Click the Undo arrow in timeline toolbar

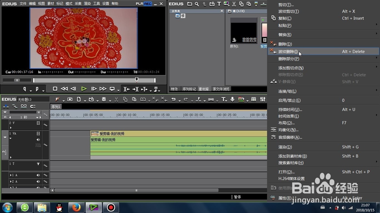coord(173,99)
